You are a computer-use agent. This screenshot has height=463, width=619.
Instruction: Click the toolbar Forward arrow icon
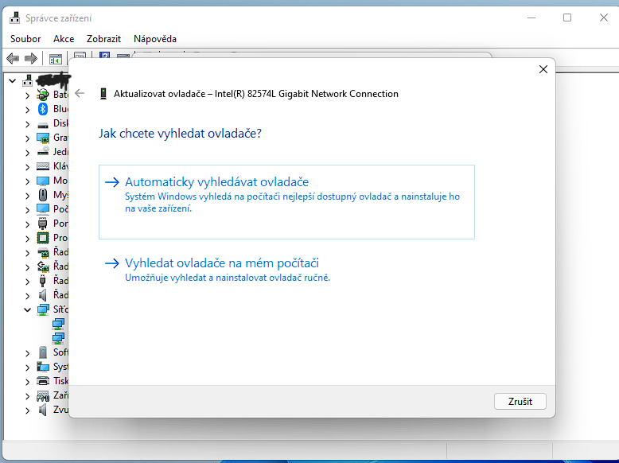click(31, 59)
